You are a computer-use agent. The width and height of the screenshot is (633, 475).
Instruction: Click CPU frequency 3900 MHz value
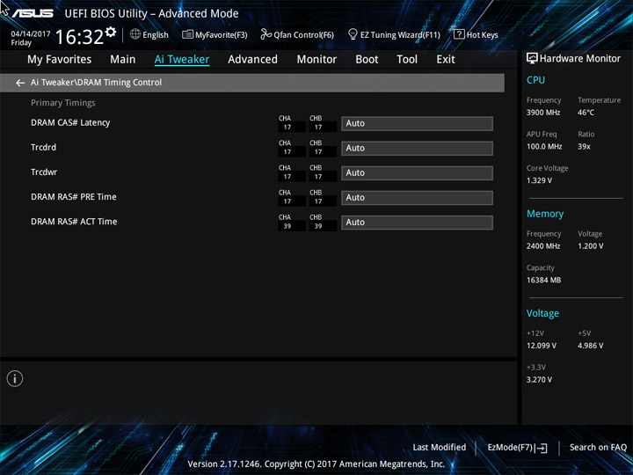(543, 113)
